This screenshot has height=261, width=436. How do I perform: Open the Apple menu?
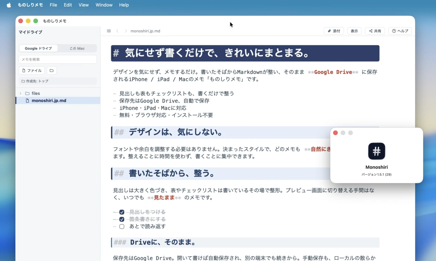[9, 5]
